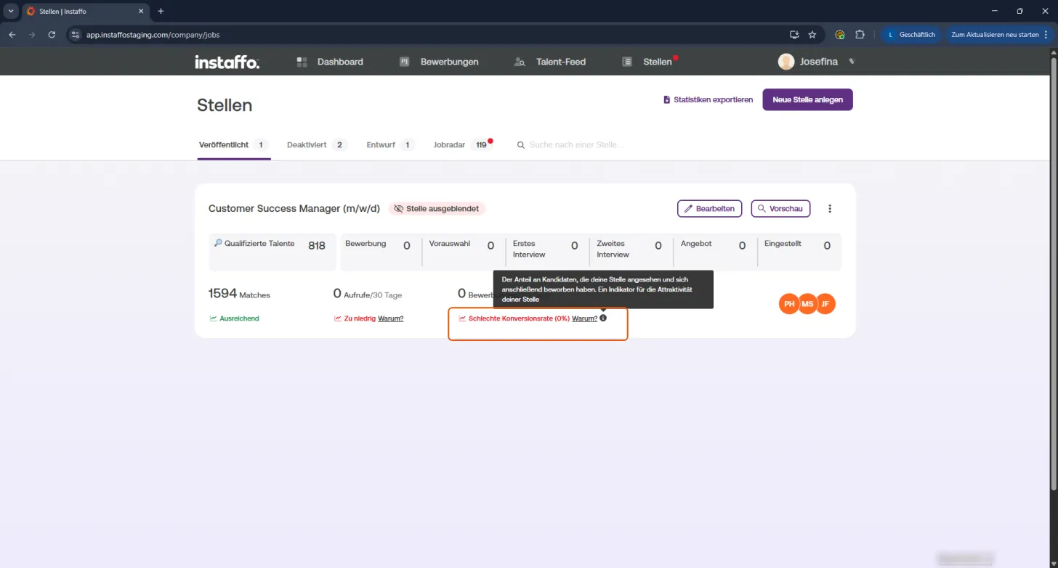Select the PH team member avatar

pyautogui.click(x=789, y=304)
